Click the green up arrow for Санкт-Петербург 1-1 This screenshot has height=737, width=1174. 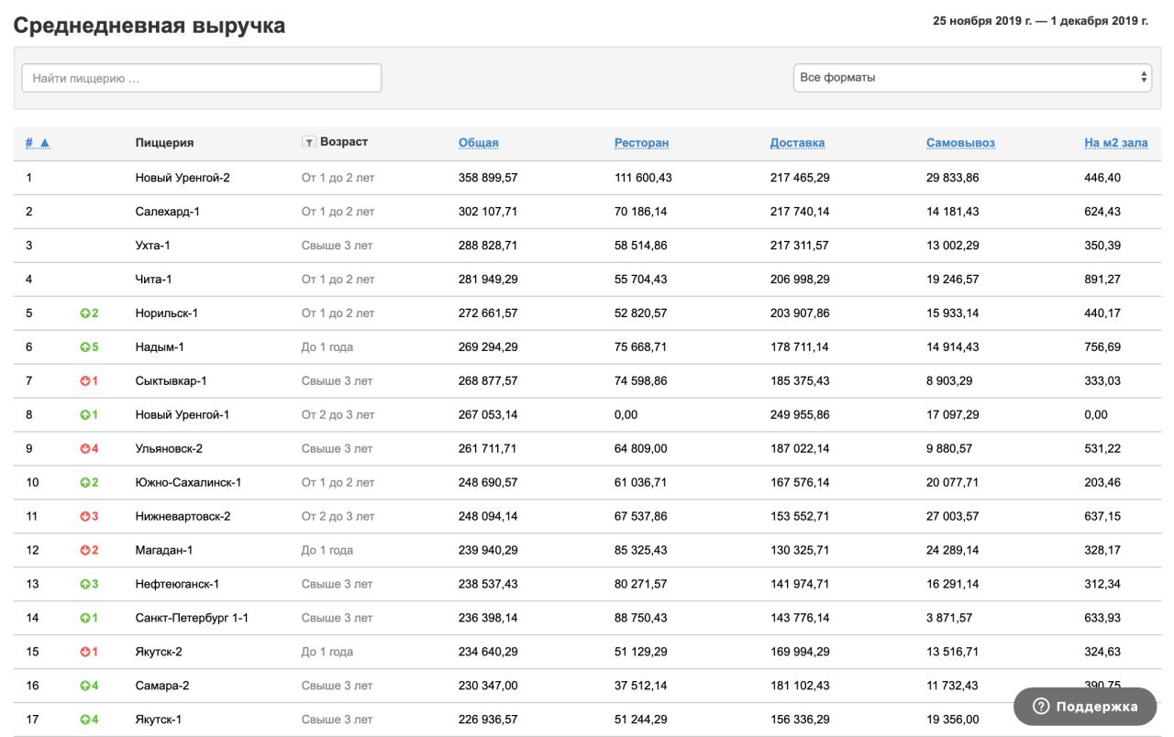[x=85, y=619]
